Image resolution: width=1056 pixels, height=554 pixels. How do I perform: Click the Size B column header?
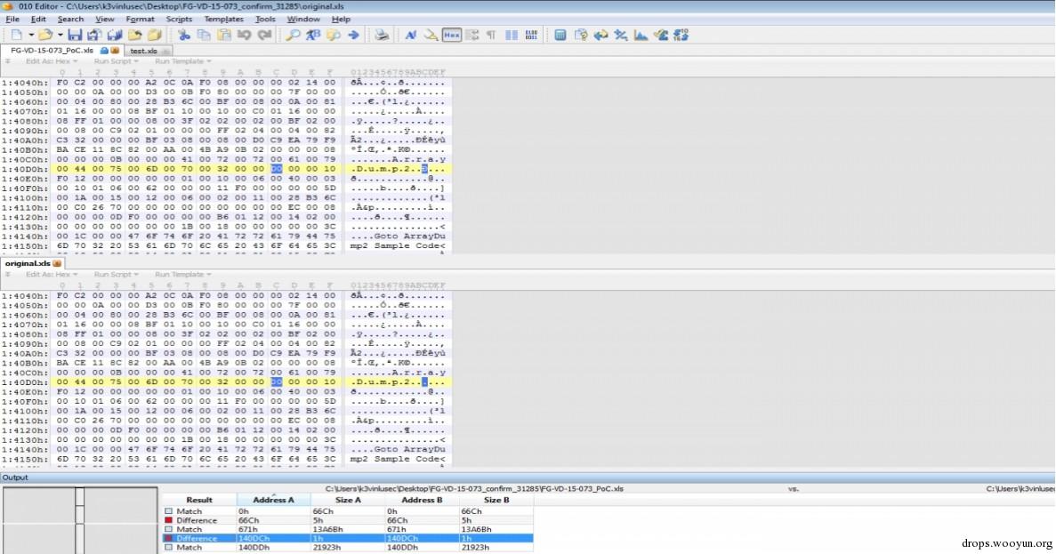click(496, 500)
